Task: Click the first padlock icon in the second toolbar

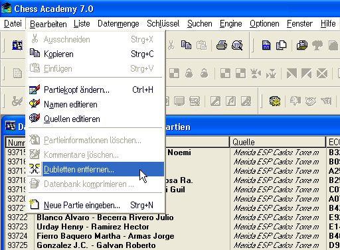Action: [189, 74]
